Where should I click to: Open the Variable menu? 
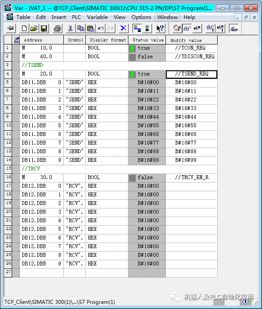(x=97, y=17)
